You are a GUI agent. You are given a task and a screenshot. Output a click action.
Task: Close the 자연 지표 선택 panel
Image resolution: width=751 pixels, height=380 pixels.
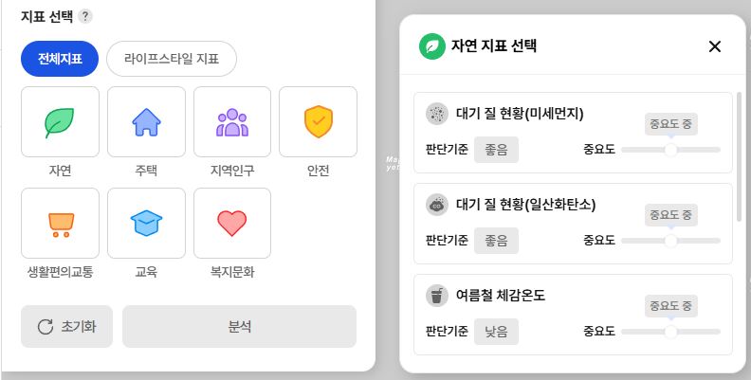coord(715,46)
